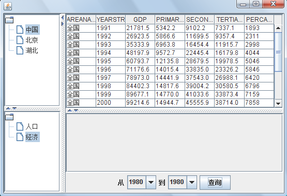This screenshot has width=287, height=196.
Task: Collapse left pane with left-pointing divider arrow
Action: point(63,18)
